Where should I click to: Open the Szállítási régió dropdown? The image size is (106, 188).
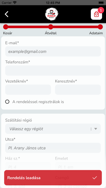(x=53, y=129)
